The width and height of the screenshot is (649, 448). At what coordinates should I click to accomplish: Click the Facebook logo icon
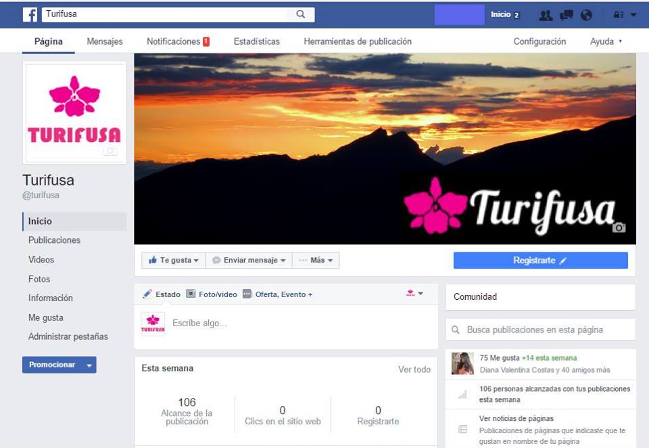tap(30, 14)
